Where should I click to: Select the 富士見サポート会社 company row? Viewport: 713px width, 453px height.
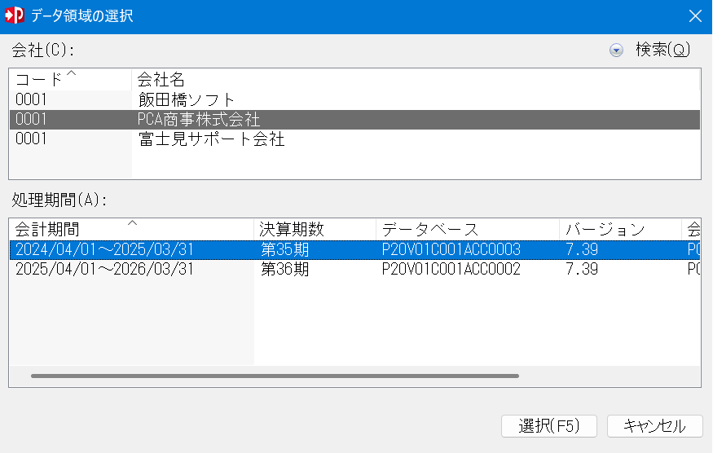click(354, 139)
